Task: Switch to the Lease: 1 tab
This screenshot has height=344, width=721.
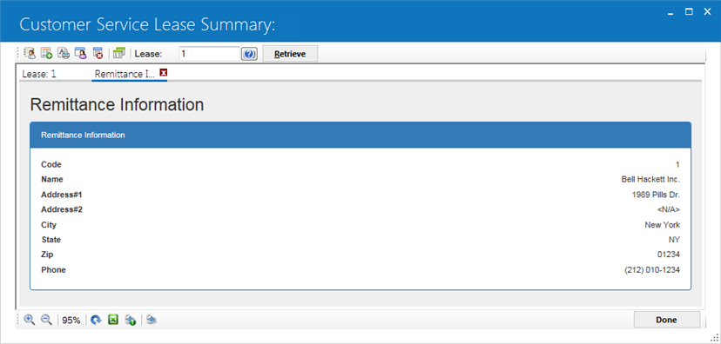Action: [x=39, y=74]
